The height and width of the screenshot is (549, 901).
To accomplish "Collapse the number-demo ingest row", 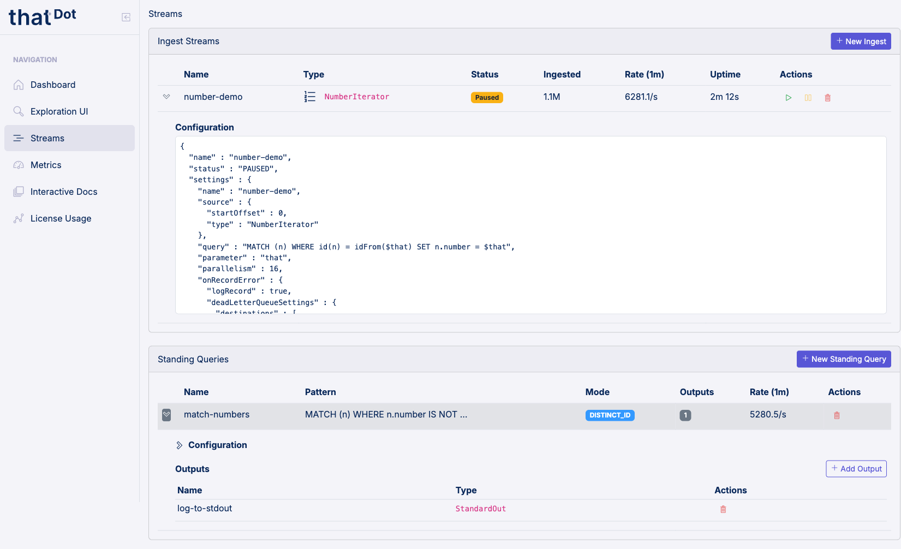I will (166, 97).
